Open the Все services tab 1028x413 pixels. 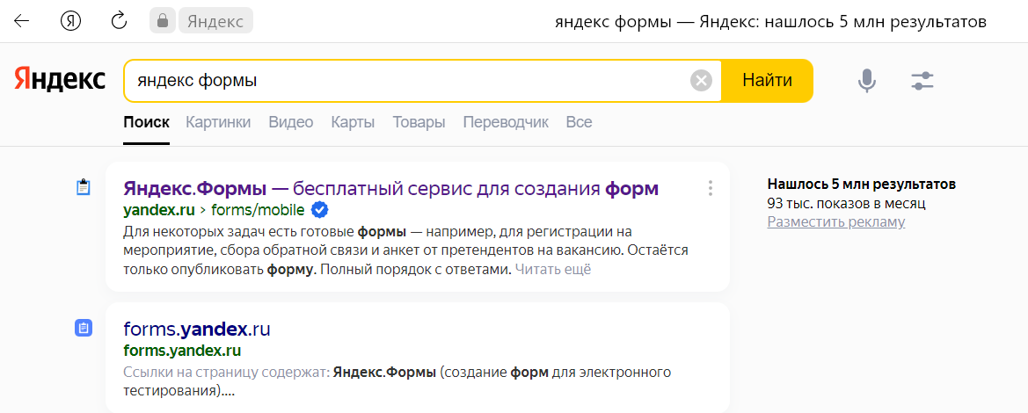tap(579, 122)
